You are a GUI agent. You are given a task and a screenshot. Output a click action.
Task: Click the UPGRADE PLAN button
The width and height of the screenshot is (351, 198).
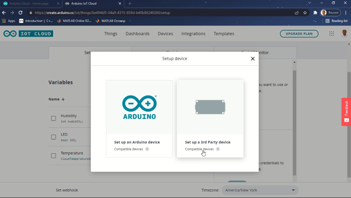[299, 34]
